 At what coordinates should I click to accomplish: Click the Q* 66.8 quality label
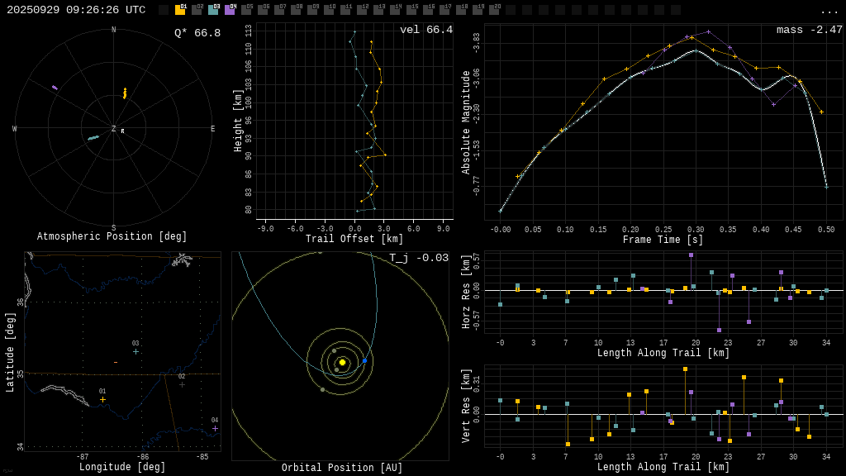[x=197, y=33]
